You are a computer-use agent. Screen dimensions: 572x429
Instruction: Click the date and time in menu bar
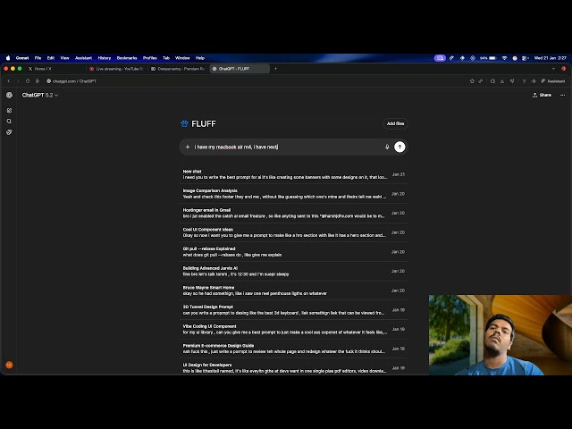551,58
